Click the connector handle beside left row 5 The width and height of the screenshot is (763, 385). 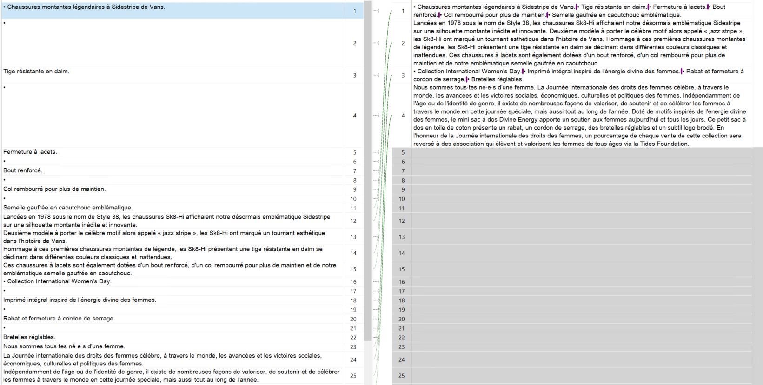click(x=376, y=152)
